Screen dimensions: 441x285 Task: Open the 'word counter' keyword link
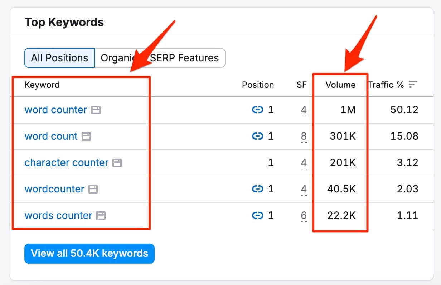click(x=55, y=110)
